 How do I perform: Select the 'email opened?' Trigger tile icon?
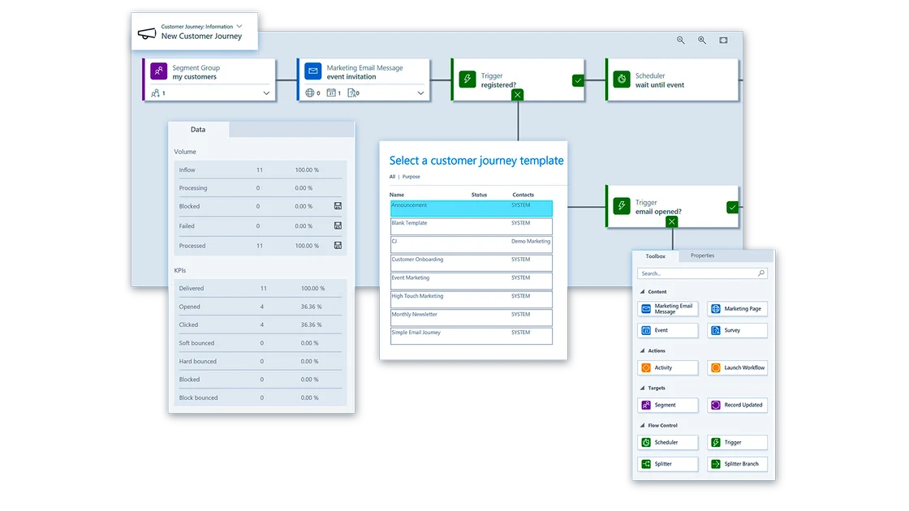point(622,206)
